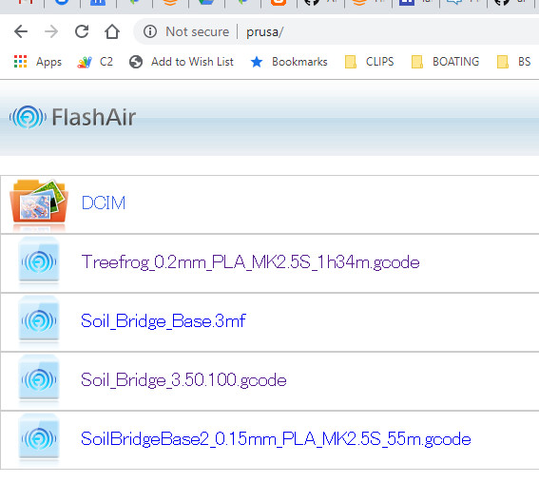539x502 pixels.
Task: Open the C2 bookmark
Action: (95, 62)
